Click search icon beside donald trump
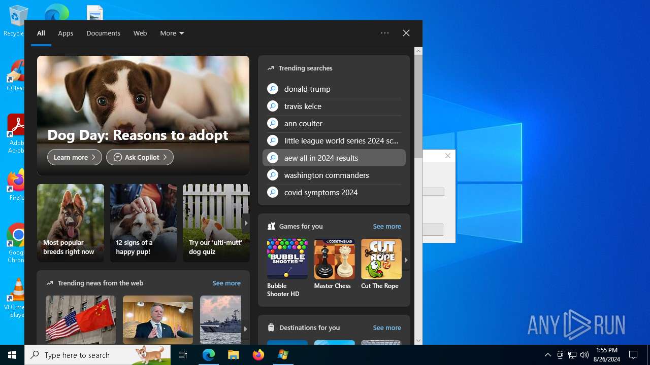650x365 pixels. pyautogui.click(x=273, y=89)
